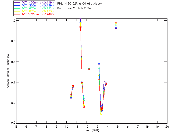
Task: Click the x-axis tick label 9
Action: pos(56,127)
